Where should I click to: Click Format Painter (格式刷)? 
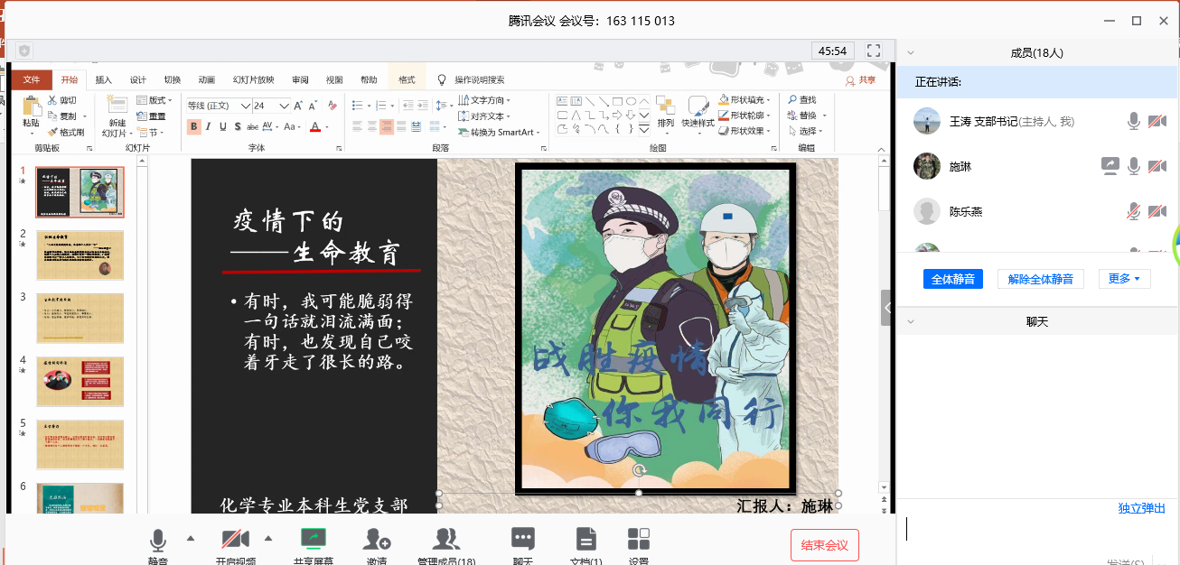[66, 133]
